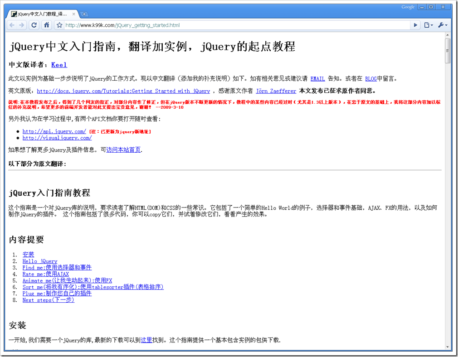Click the 这里 download link
Viewport: 458px width, 357px height.
pos(146,340)
